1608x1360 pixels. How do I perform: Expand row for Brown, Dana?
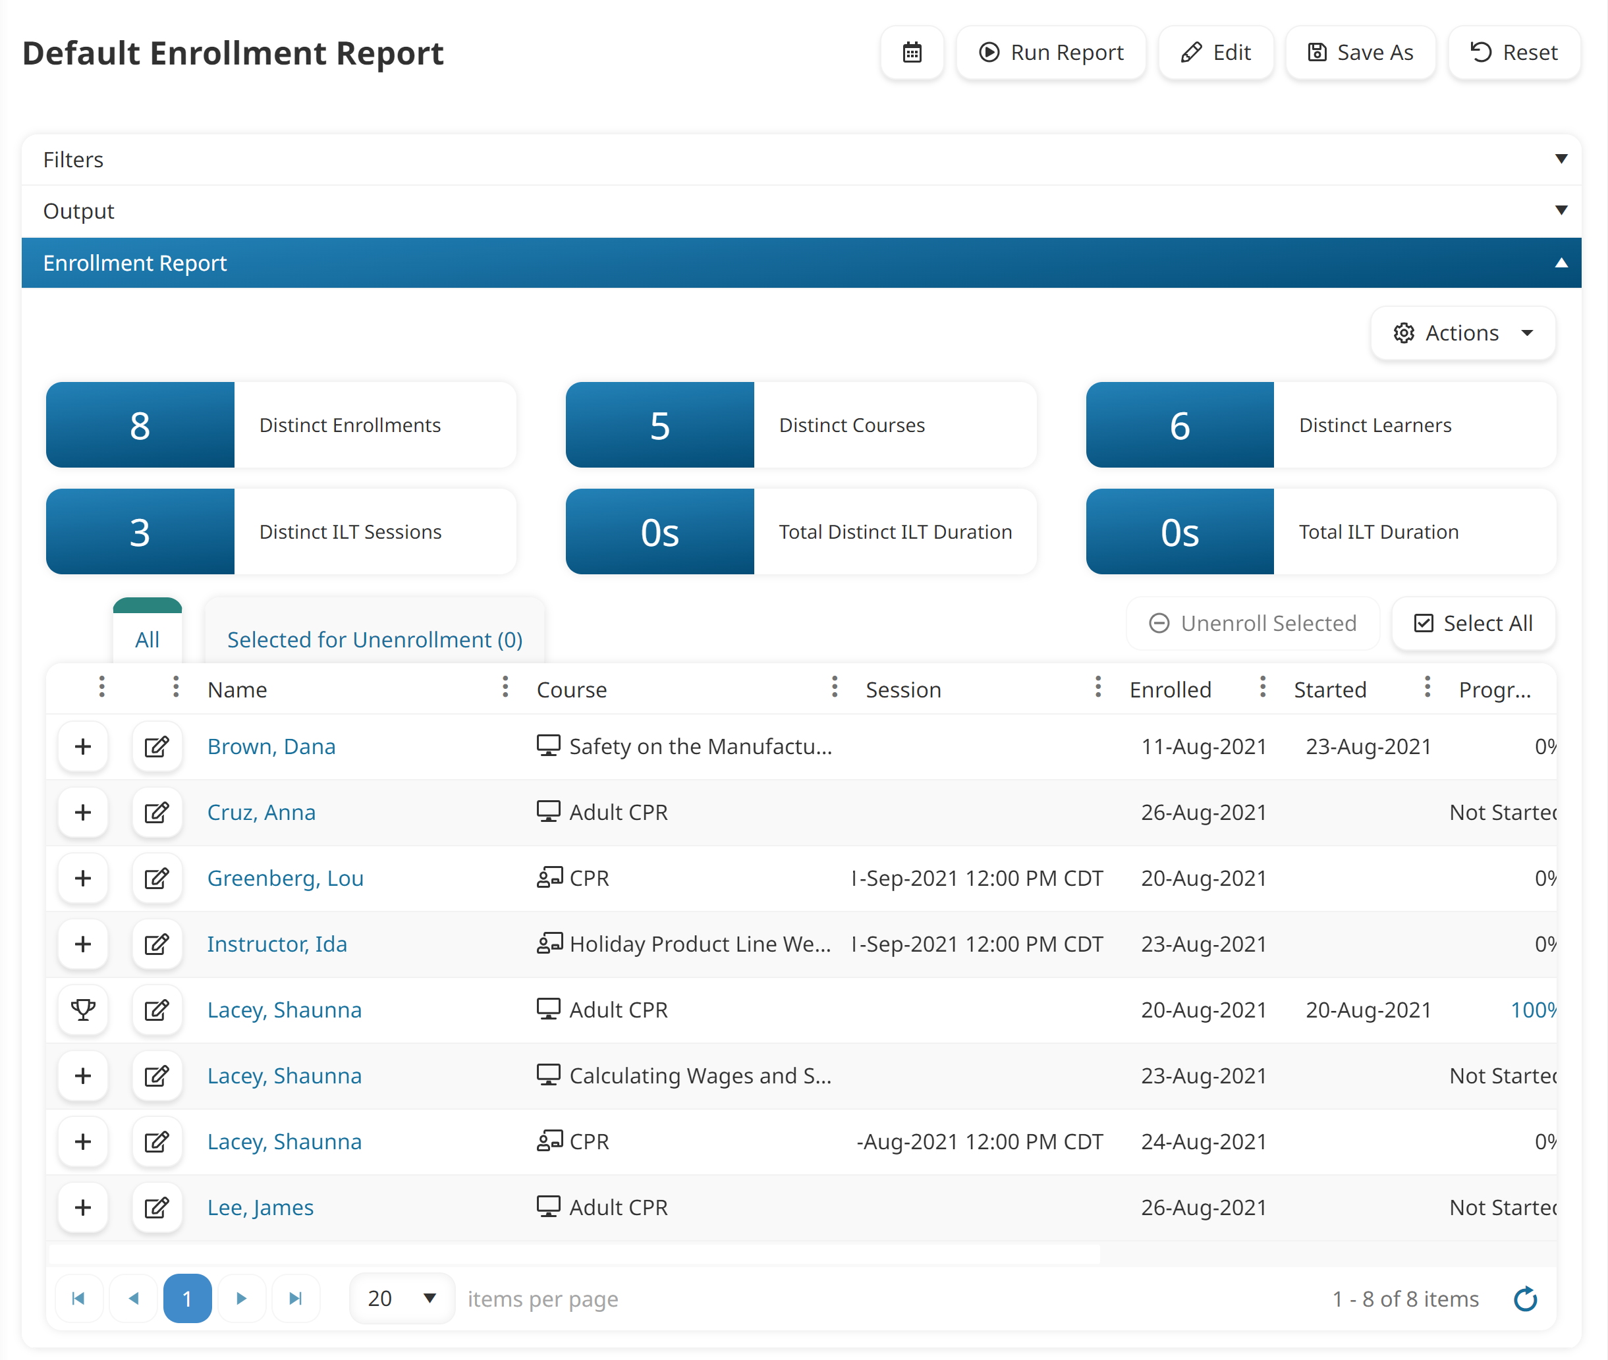(83, 746)
